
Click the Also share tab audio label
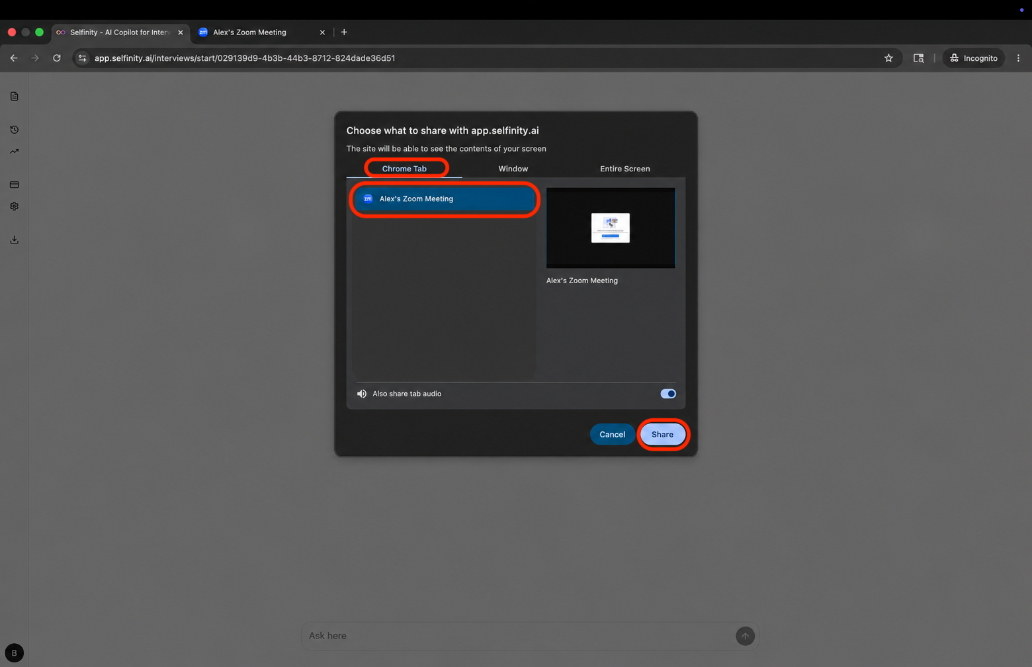point(407,394)
